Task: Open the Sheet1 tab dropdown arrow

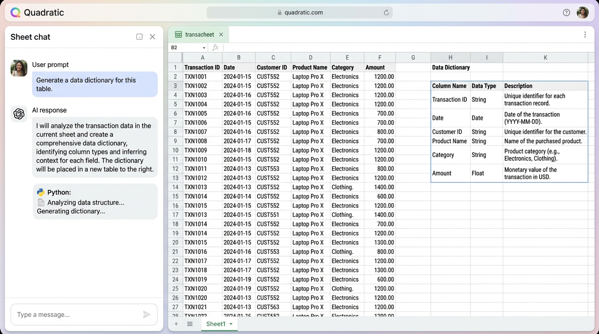Action: (231, 324)
